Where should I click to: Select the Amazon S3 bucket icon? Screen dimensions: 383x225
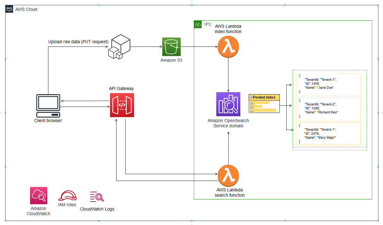pyautogui.click(x=171, y=47)
